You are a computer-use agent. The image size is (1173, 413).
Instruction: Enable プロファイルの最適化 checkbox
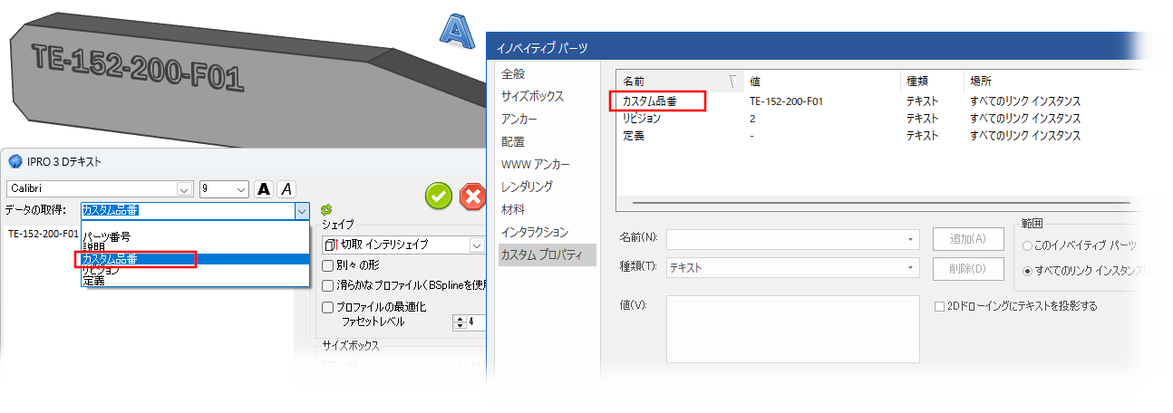[x=328, y=307]
